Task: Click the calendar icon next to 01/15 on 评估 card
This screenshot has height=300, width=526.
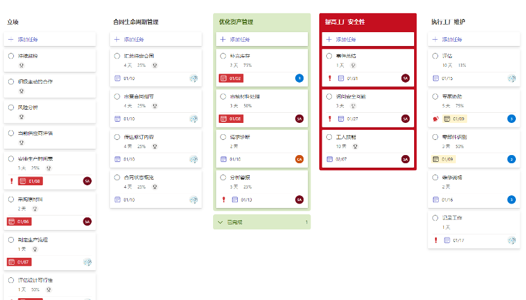Action: (436, 78)
